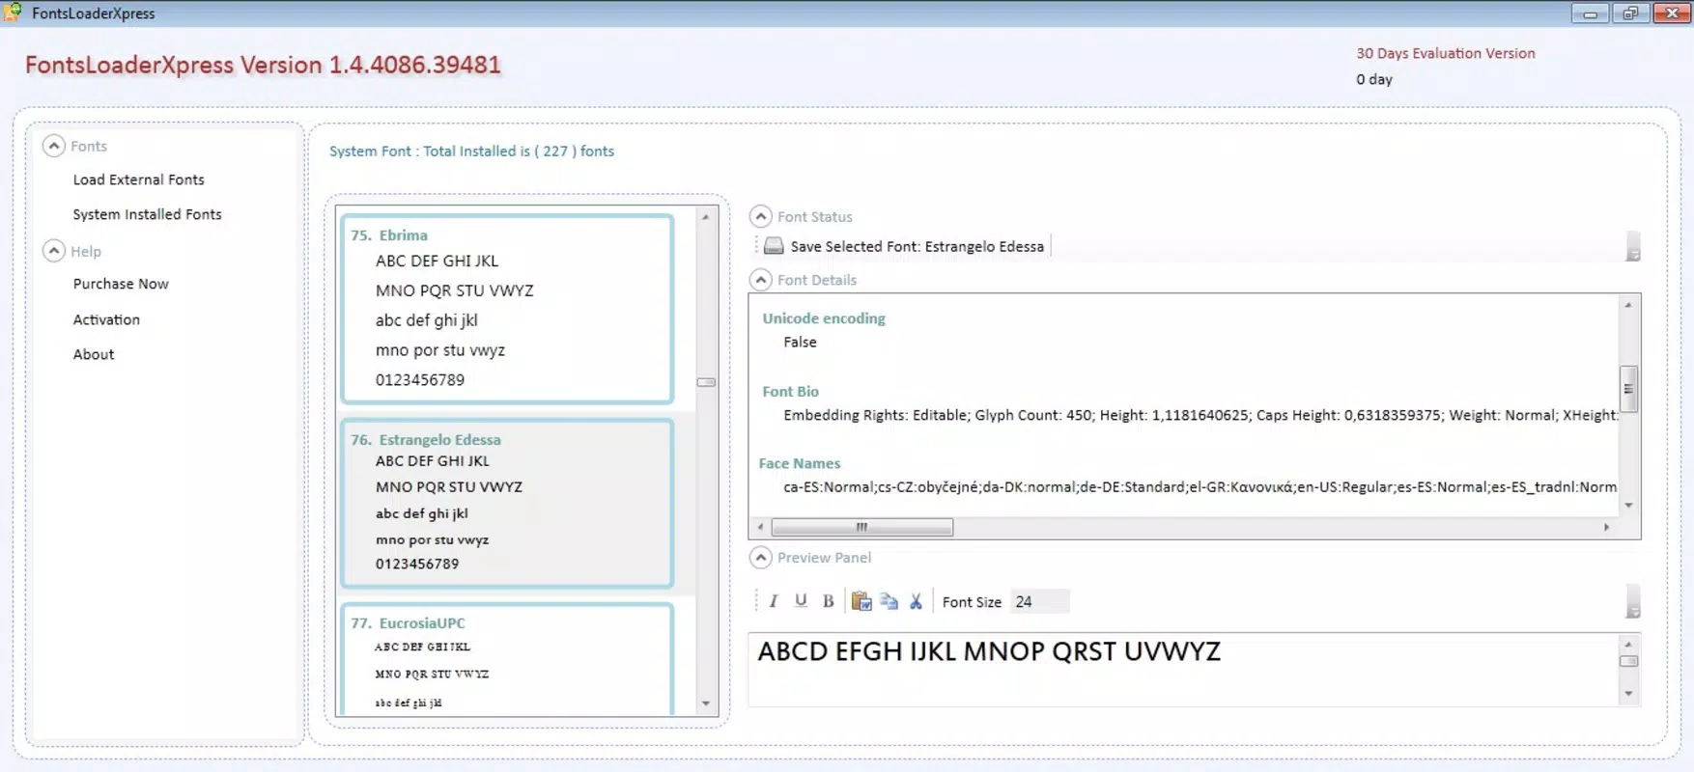Click the '0 day' remaining text
This screenshot has height=772, width=1694.
(x=1374, y=79)
